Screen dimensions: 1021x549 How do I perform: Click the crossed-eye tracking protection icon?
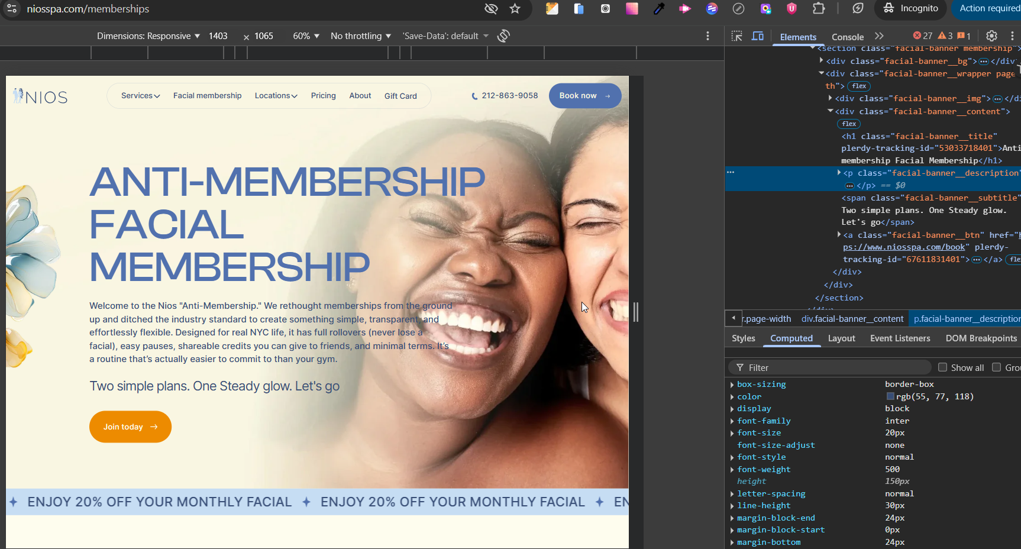point(491,8)
